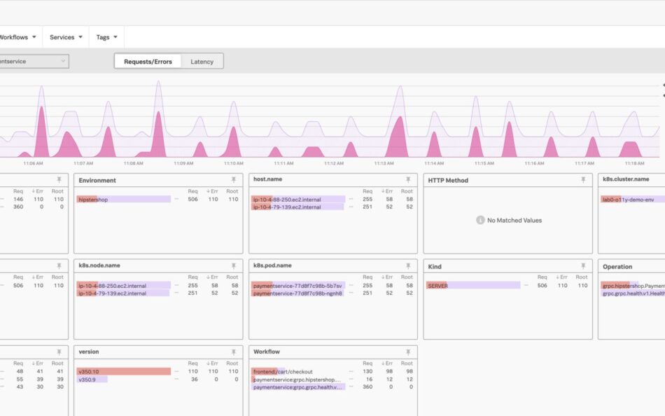Image resolution: width=665 pixels, height=416 pixels.
Task: Open the ellipsis menu for hipstershop row
Action: (x=177, y=200)
